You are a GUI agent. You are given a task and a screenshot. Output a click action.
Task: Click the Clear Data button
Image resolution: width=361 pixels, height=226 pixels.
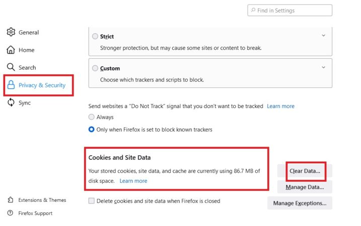305,171
